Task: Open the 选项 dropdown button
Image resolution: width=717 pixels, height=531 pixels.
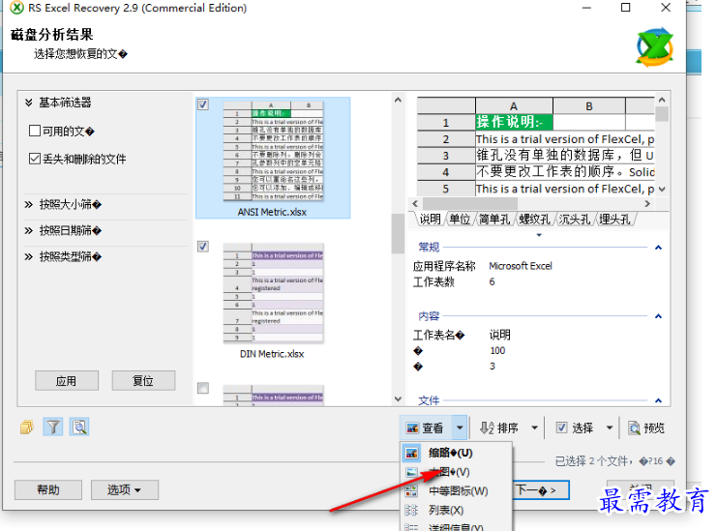Action: (125, 489)
